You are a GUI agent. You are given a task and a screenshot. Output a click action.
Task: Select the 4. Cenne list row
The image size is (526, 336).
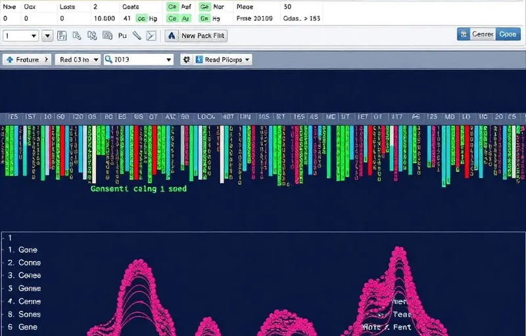pyautogui.click(x=24, y=301)
